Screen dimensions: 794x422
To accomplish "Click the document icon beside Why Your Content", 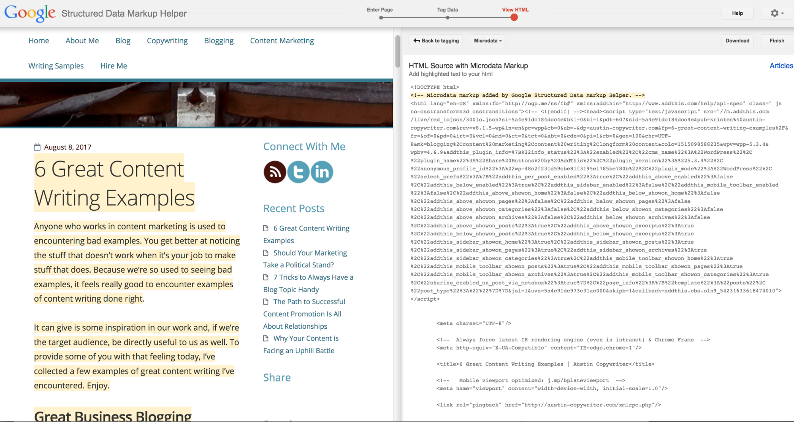I will tap(266, 339).
